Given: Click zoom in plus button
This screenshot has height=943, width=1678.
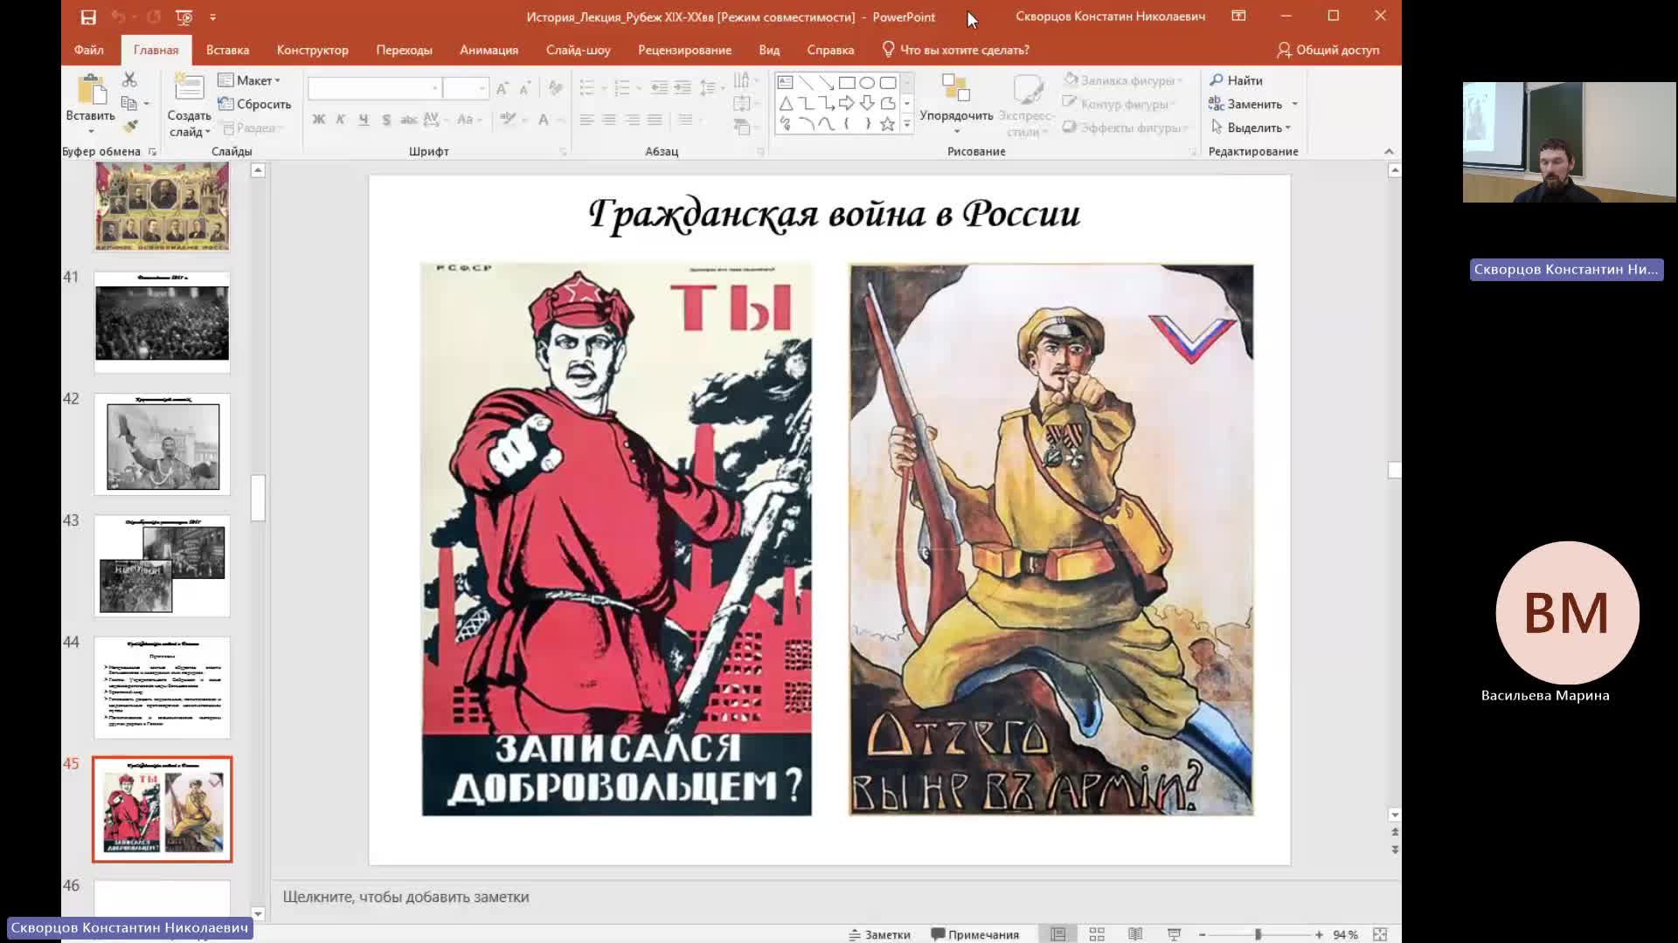Looking at the screenshot, I should coord(1319,934).
